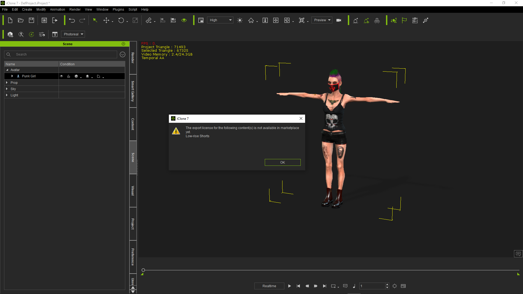Toggle the loop playback option
This screenshot has height=294, width=523.
(x=333, y=286)
